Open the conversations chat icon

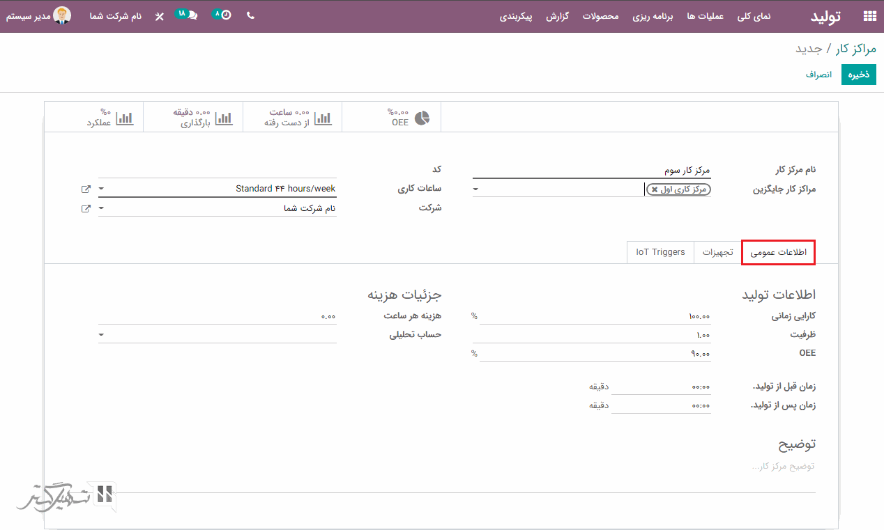click(x=190, y=15)
